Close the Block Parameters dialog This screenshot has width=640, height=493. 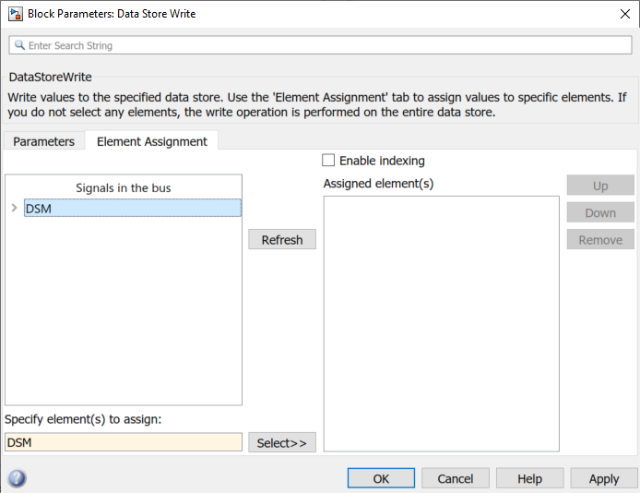624,14
